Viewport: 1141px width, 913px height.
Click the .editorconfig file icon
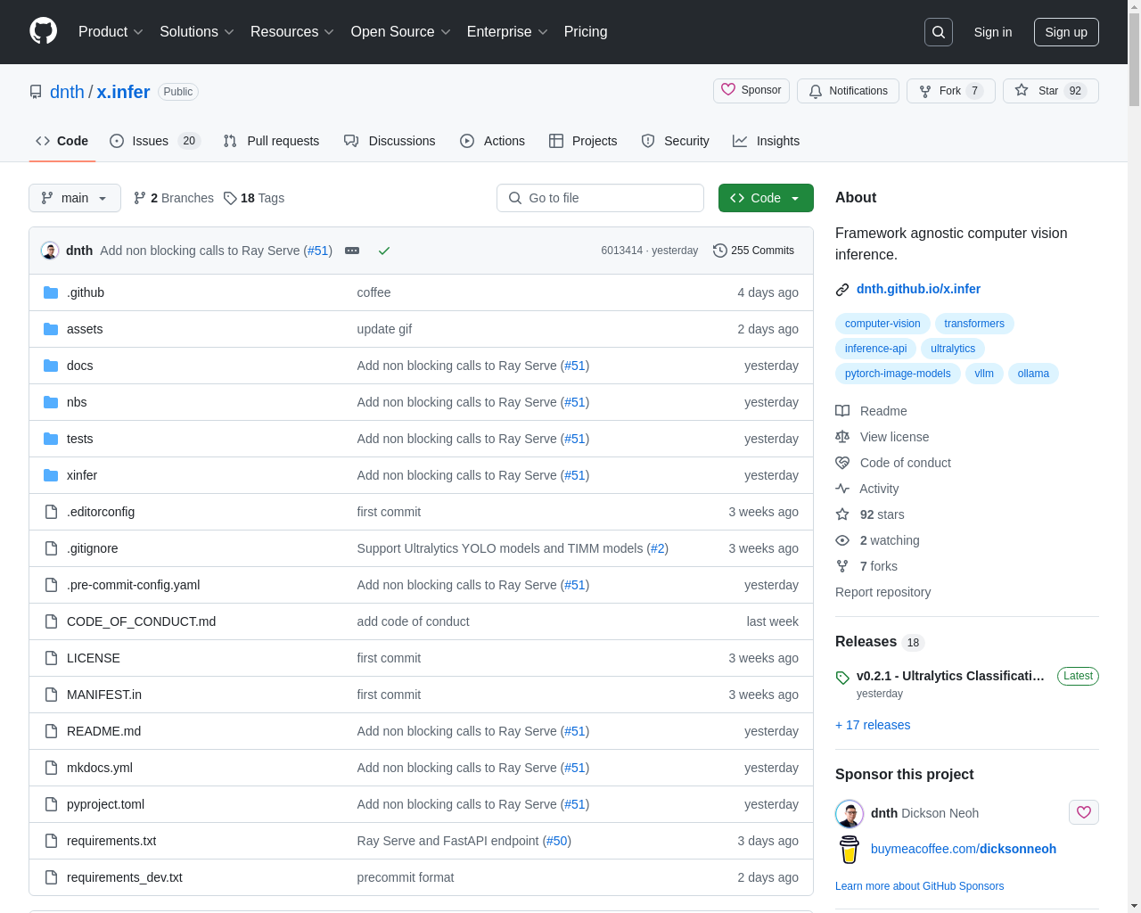pos(51,512)
